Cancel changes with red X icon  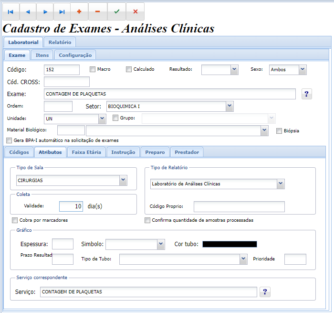pyautogui.click(x=135, y=11)
